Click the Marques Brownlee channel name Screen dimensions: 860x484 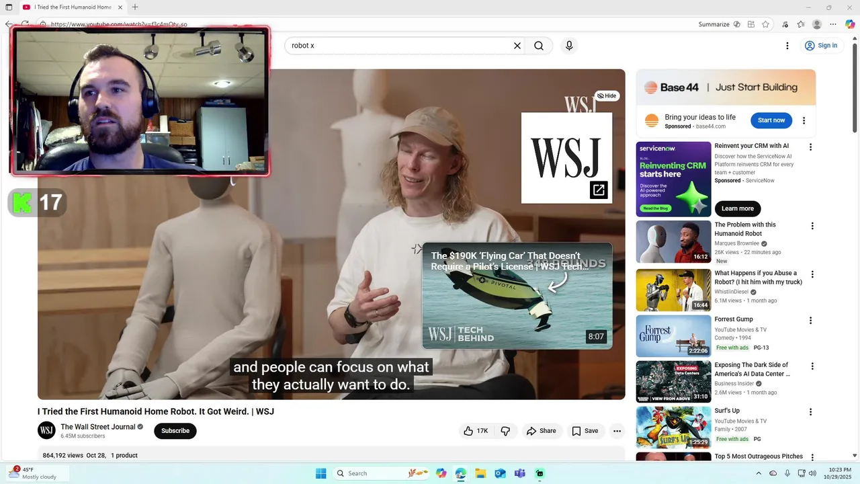coord(737,243)
